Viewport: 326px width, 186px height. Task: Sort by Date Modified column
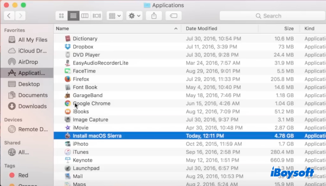(201, 28)
